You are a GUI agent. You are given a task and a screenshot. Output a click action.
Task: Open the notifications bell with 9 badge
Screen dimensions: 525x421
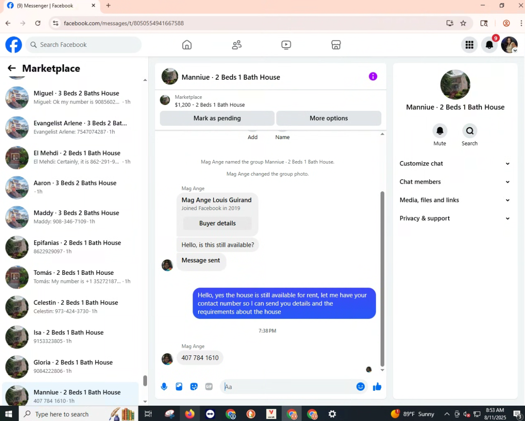pos(490,45)
